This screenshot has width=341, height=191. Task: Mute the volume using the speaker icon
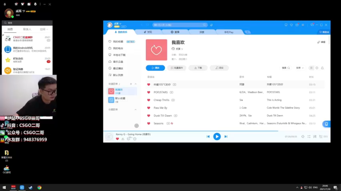(303, 137)
